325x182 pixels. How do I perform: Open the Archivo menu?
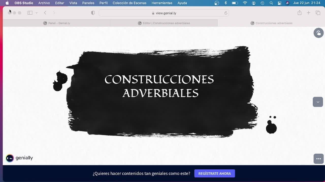pos(44,3)
